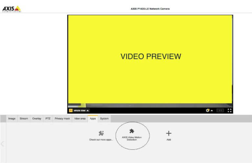
Task: Switch to the Privacy mask tab
Action: click(62, 119)
